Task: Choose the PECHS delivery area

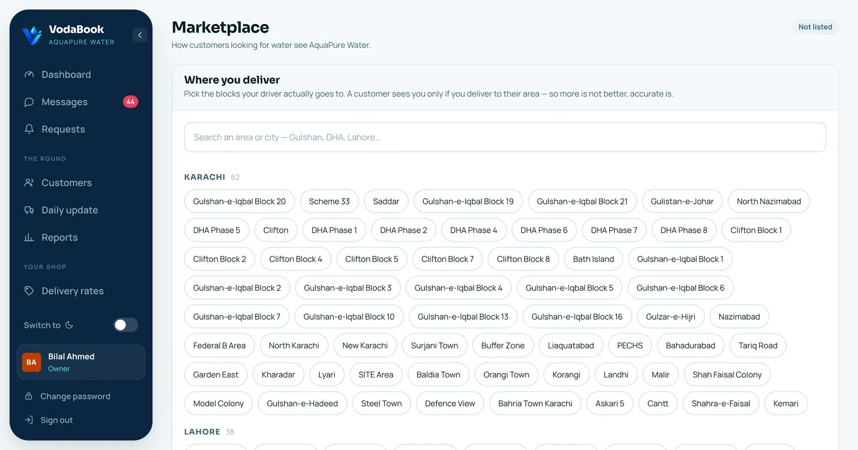Action: [630, 345]
